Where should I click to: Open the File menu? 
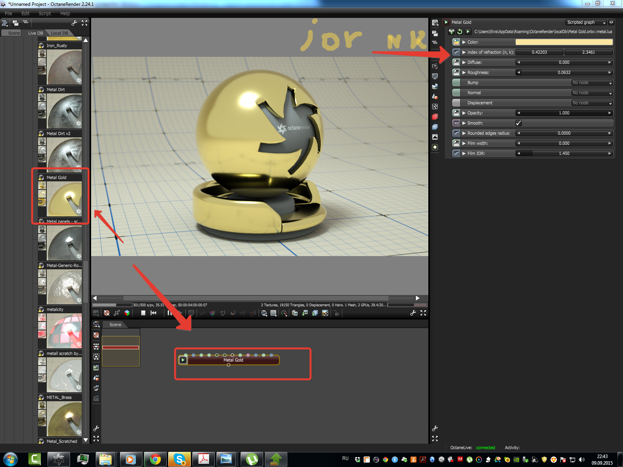click(x=8, y=13)
